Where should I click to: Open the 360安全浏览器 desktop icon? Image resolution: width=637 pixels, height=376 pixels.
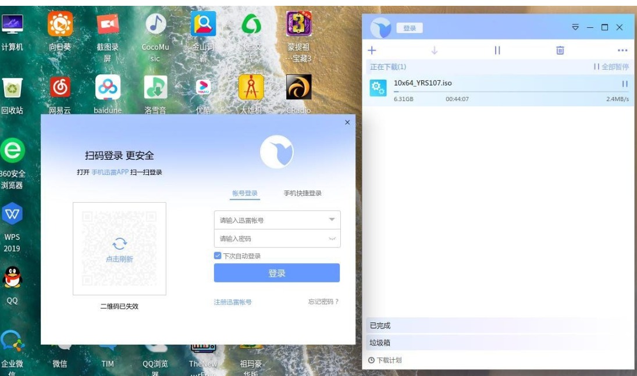pyautogui.click(x=12, y=151)
